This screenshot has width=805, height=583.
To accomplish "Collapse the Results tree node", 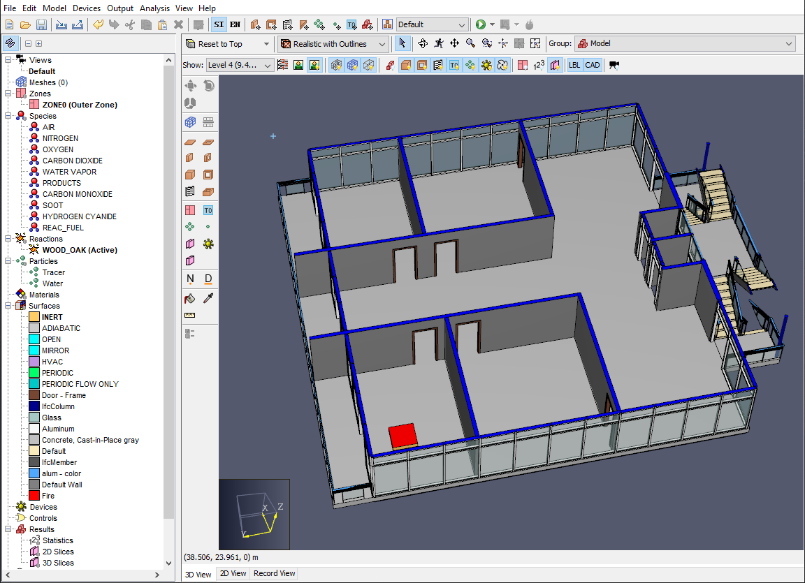I will (x=8, y=529).
